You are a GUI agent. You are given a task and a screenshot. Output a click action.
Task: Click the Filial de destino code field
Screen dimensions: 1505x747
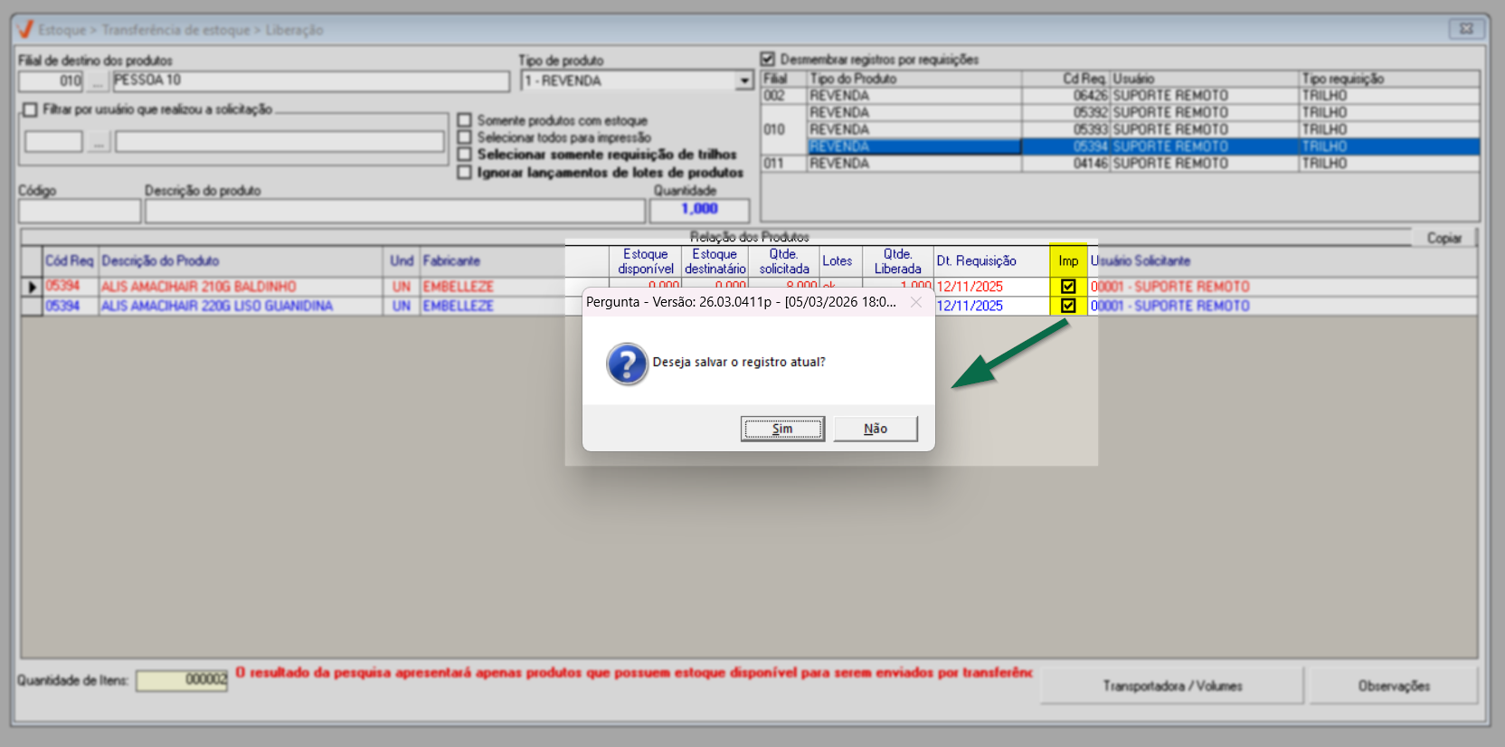tap(52, 81)
